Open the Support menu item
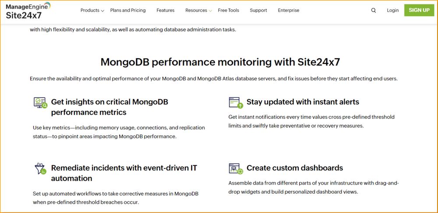 [258, 10]
